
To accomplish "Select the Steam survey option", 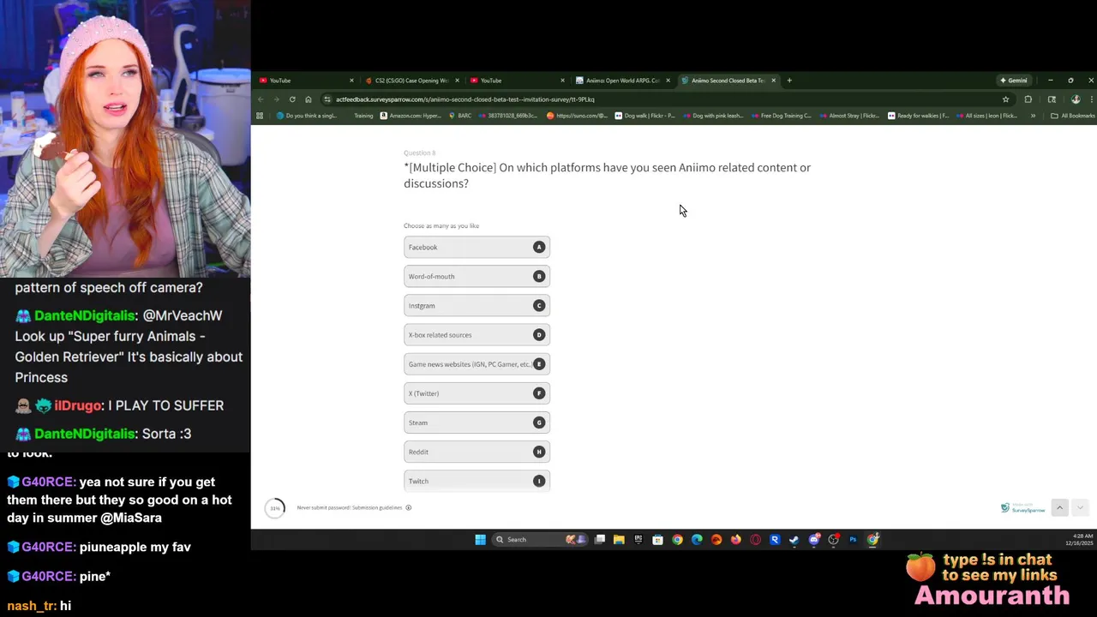I will [x=477, y=422].
